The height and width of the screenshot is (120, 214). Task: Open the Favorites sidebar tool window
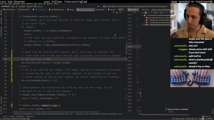(1, 110)
